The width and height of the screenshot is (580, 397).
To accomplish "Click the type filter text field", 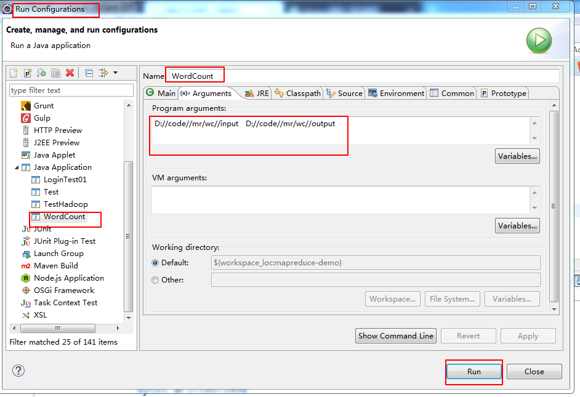I will (x=71, y=90).
